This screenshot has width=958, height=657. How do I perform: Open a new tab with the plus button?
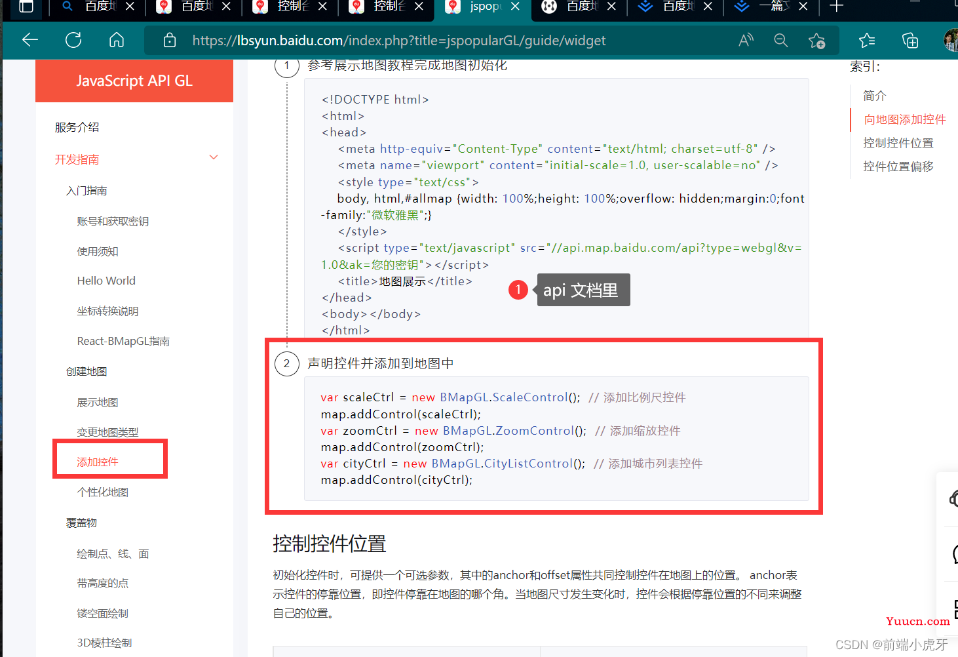coord(836,7)
